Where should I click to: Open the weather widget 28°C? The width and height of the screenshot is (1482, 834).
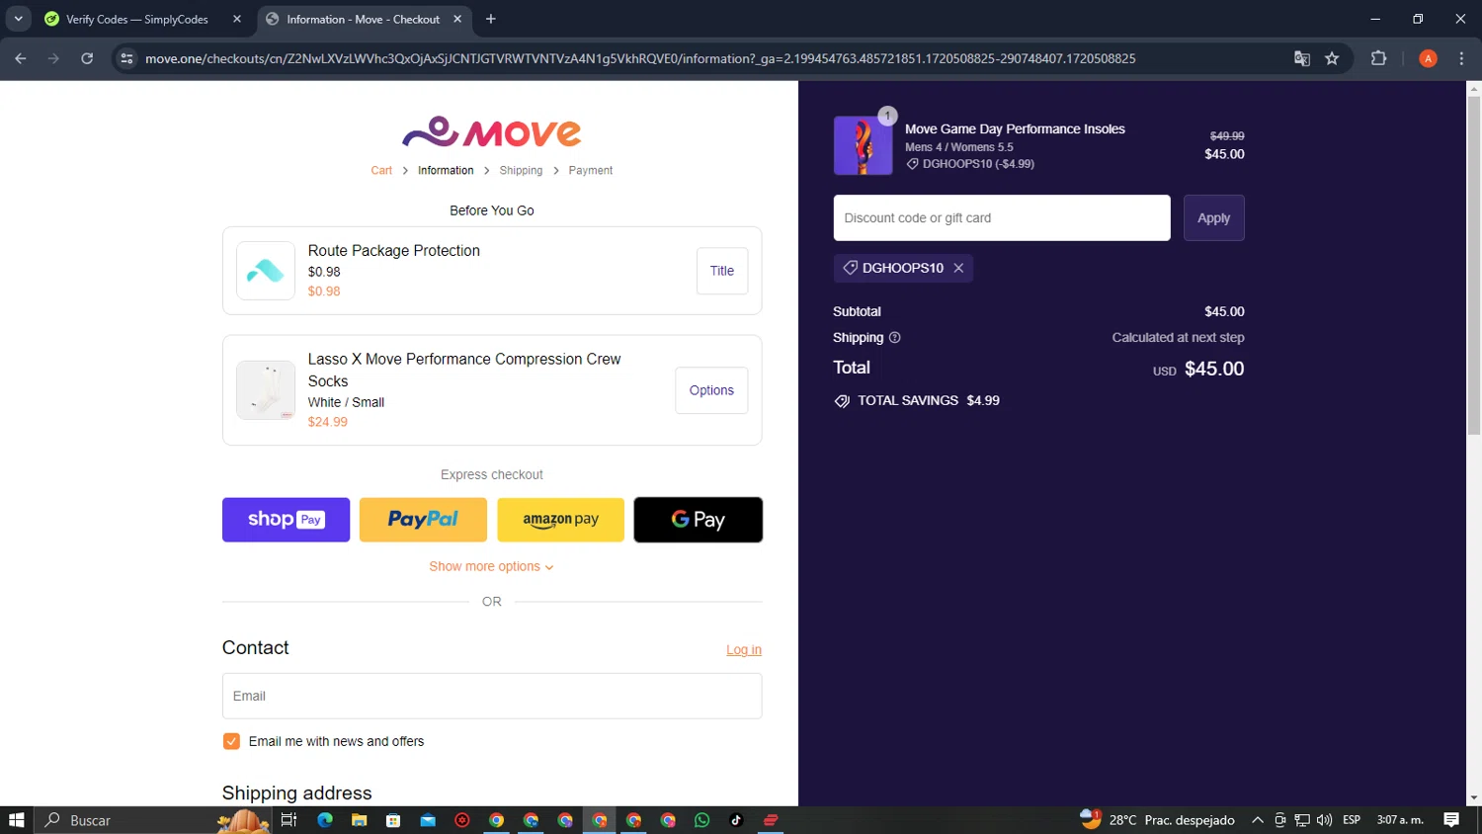[1158, 820]
